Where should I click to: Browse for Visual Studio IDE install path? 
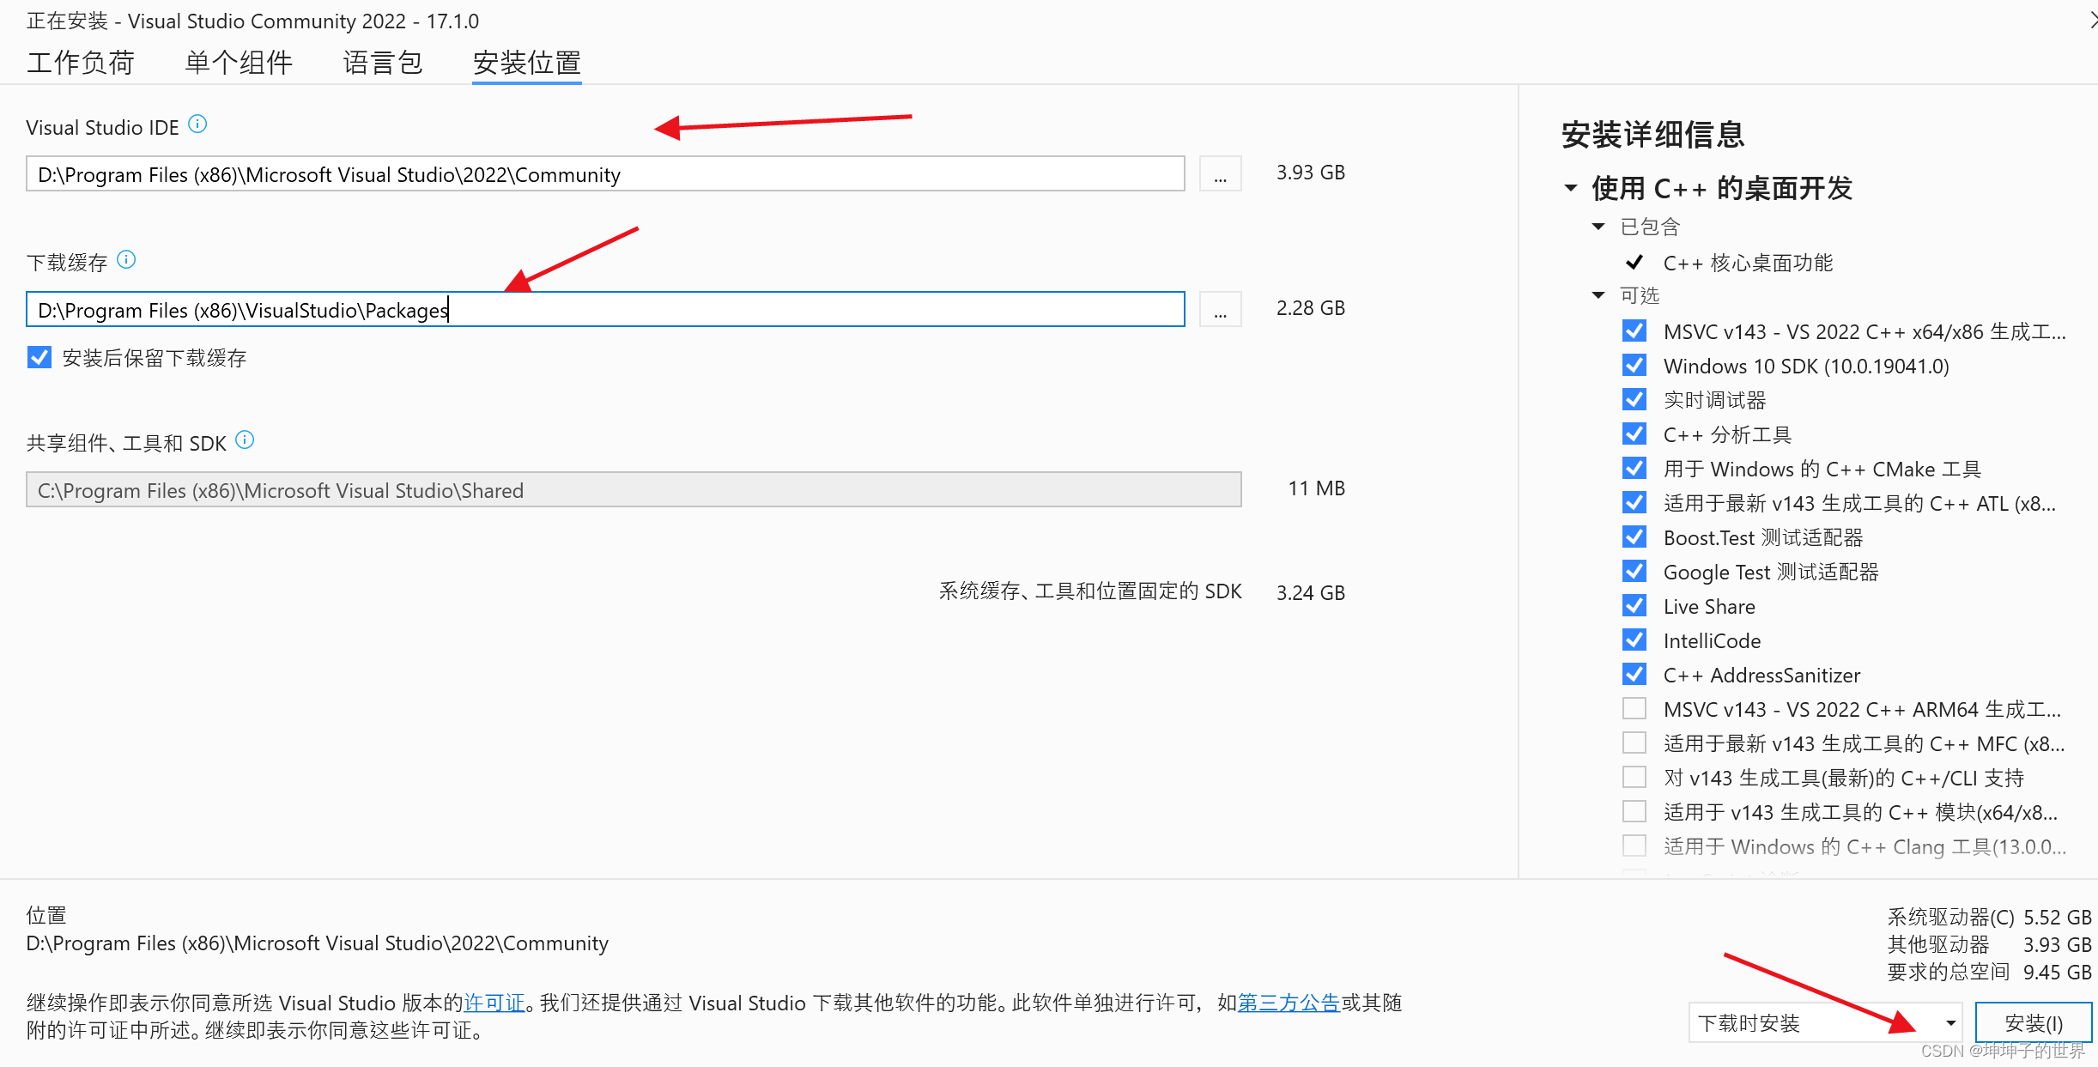point(1220,174)
